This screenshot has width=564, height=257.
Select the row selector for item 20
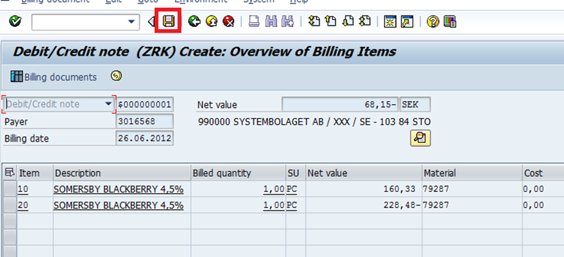tap(9, 205)
